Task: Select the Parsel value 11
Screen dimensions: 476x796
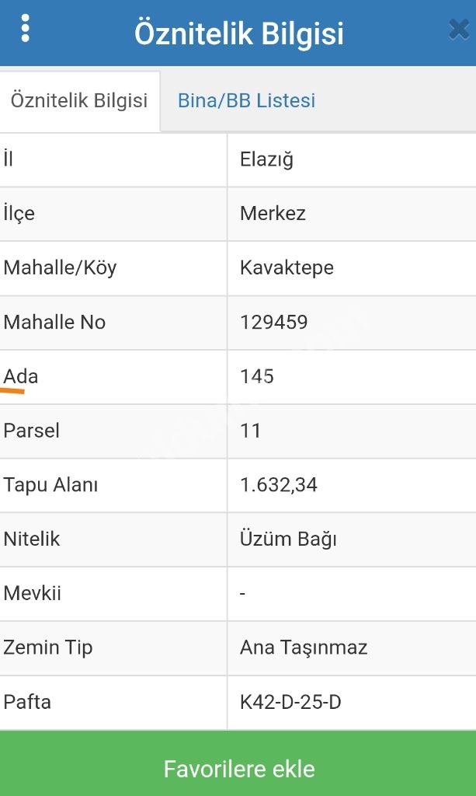Action: coord(250,431)
